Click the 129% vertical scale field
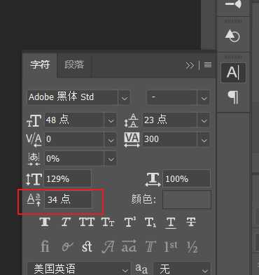Image resolution: width=259 pixels, height=275 pixels. tap(67, 179)
